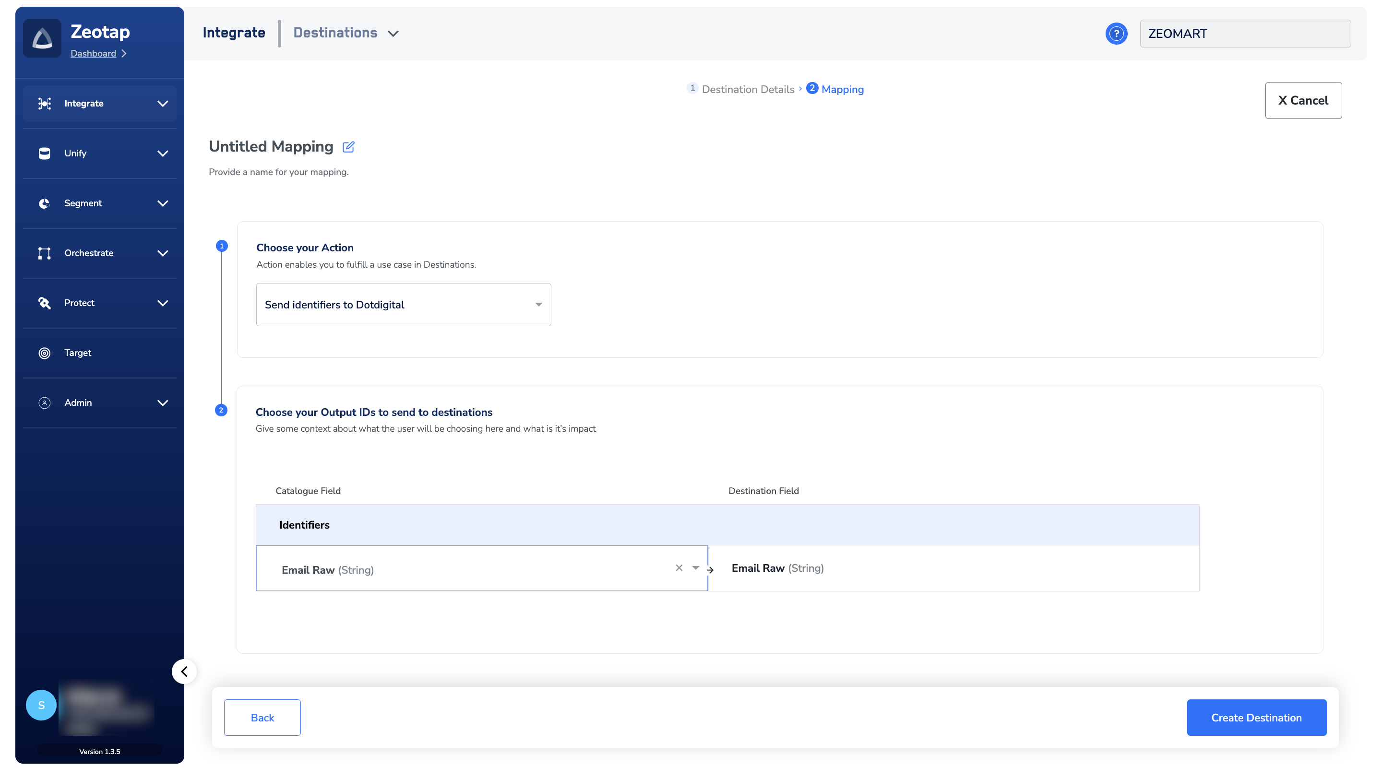Open the Email Raw catalogue field dropdown arrow

(695, 568)
